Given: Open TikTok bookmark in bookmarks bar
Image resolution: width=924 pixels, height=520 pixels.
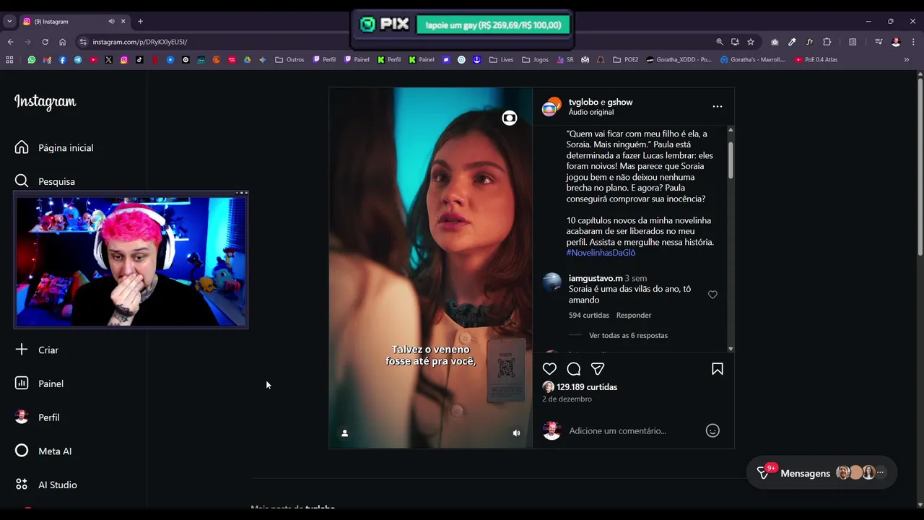Looking at the screenshot, I should 139,60.
